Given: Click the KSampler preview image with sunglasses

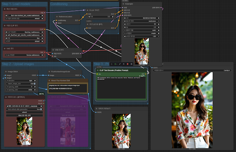Looking at the screenshot, I should pos(142,51).
